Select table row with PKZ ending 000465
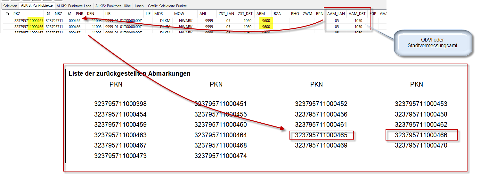The image size is (480, 183). [29, 21]
